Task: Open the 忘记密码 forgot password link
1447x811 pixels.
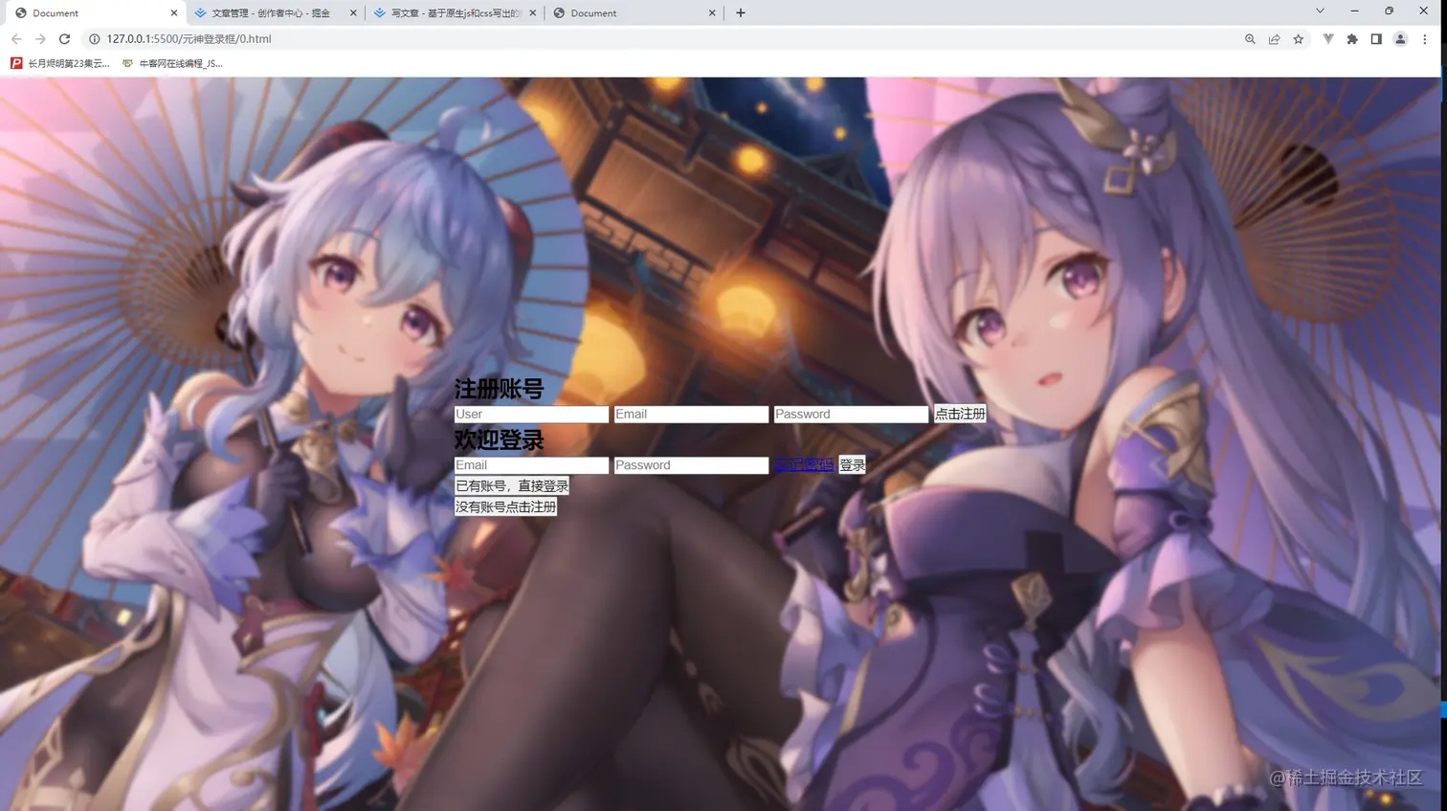Action: point(803,464)
